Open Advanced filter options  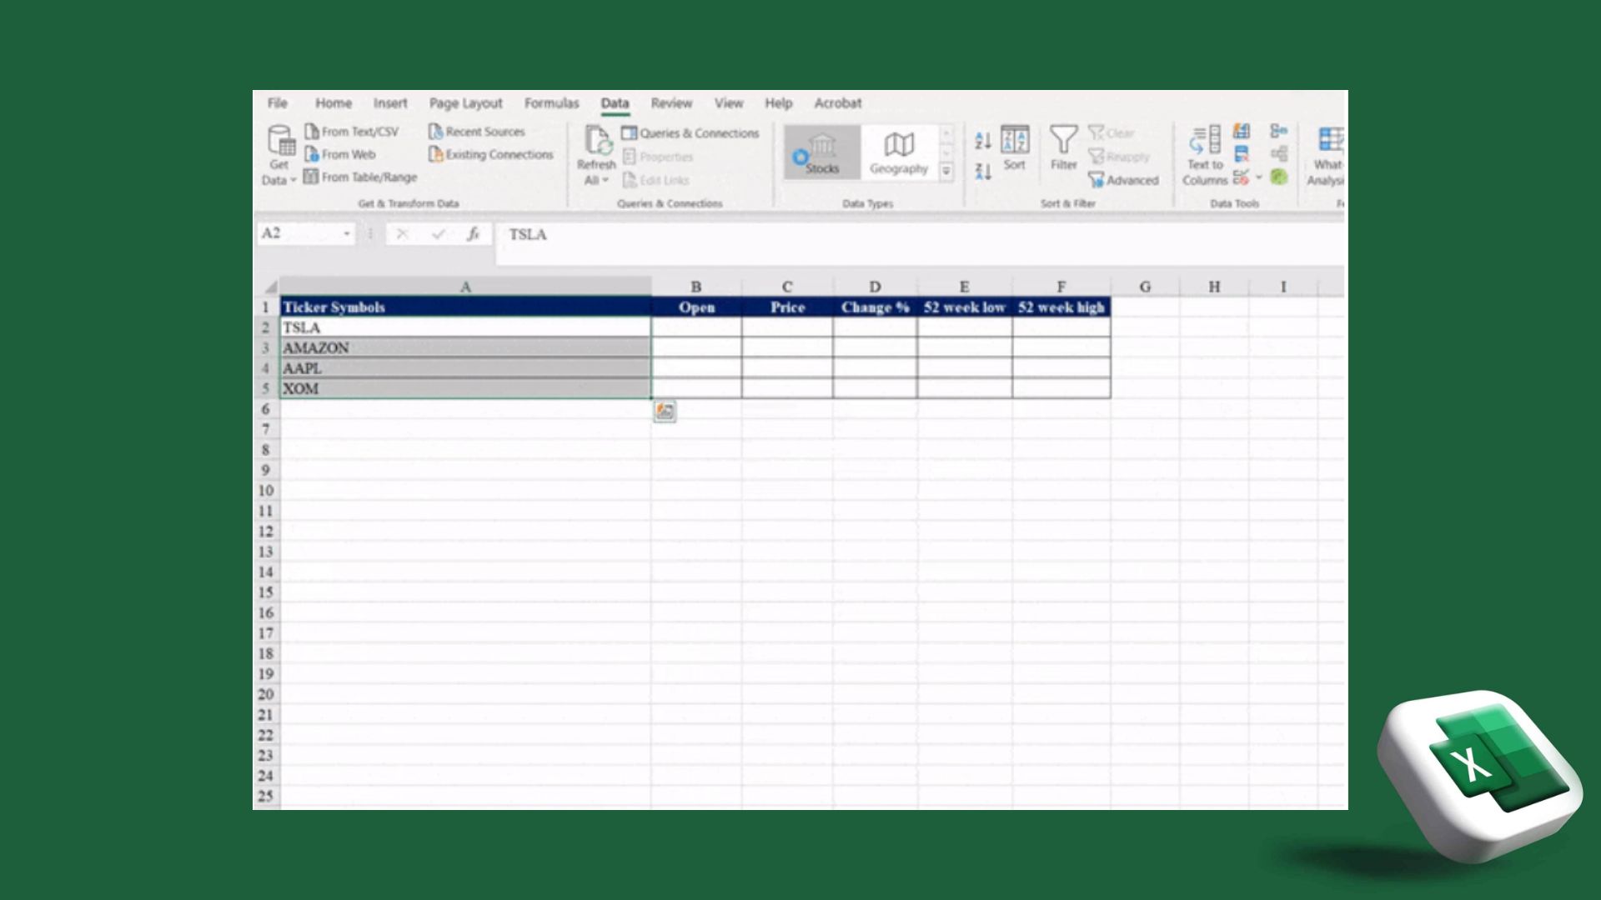coord(1123,180)
